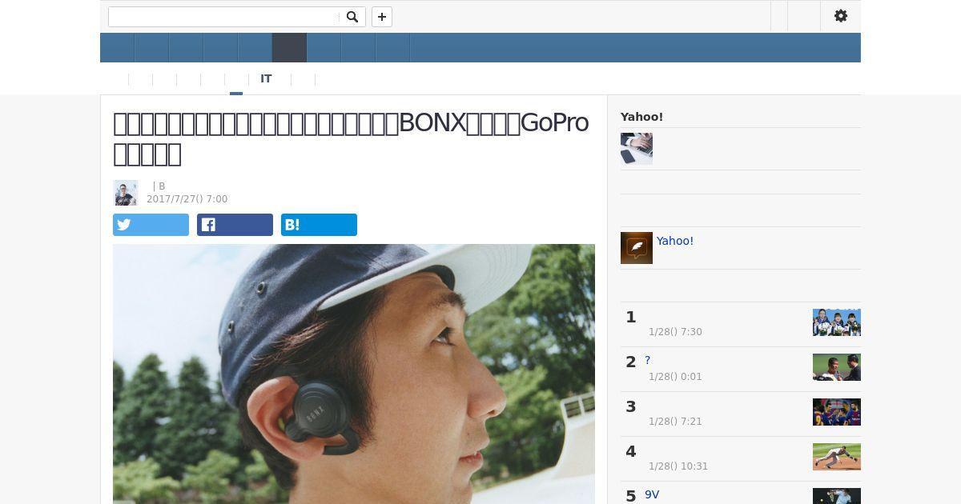The width and height of the screenshot is (961, 504).
Task: Click the 1/28() 7:21 timestamp
Action: tap(675, 422)
